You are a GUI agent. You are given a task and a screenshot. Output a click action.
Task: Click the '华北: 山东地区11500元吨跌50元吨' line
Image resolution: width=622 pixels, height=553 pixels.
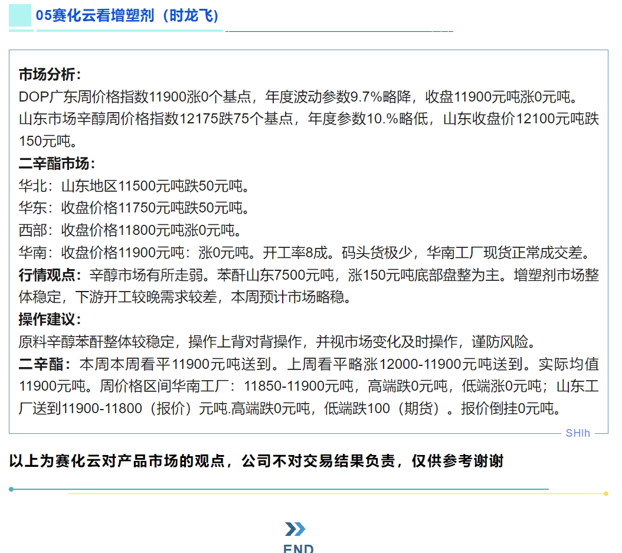(x=134, y=186)
